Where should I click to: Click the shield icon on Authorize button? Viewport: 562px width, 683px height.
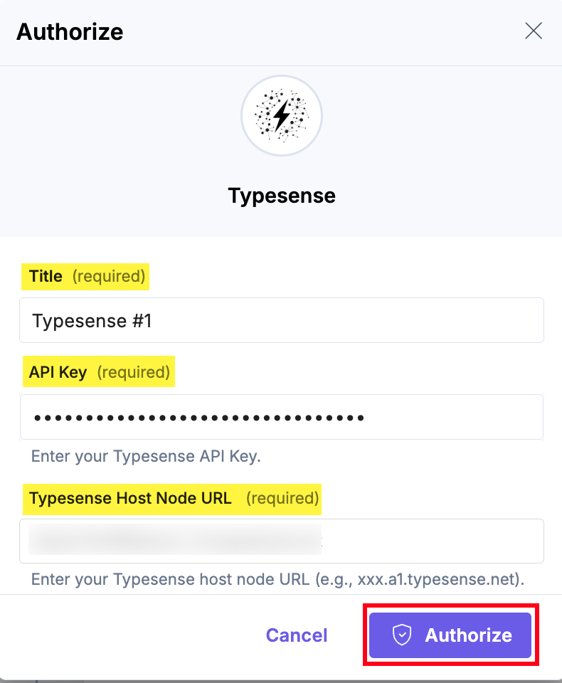(403, 635)
